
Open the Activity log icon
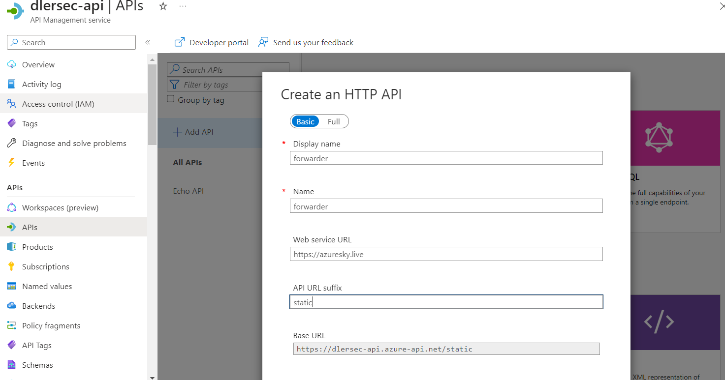pyautogui.click(x=12, y=84)
